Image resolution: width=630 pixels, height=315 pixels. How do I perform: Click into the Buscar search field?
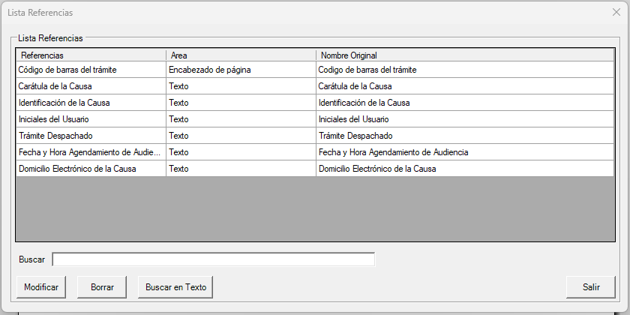(x=213, y=259)
